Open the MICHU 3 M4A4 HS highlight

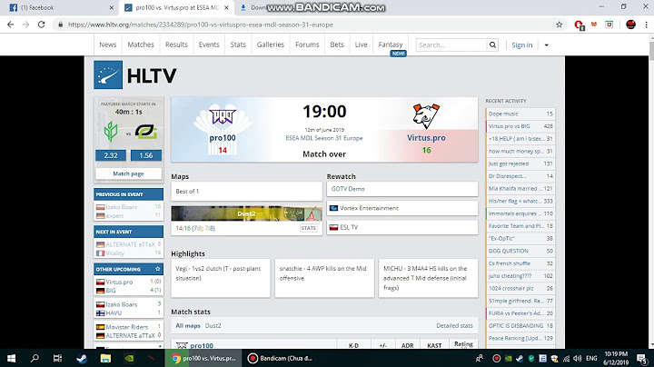(x=428, y=278)
